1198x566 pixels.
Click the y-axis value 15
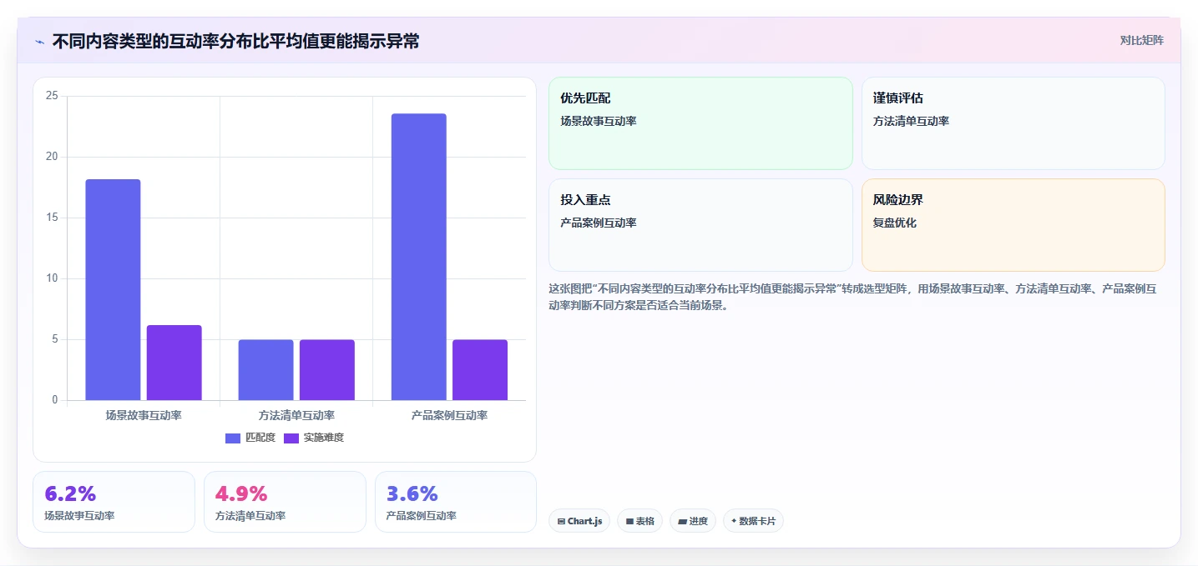tap(52, 218)
